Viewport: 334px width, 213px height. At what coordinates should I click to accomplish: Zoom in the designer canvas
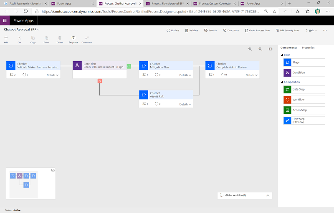click(260, 49)
